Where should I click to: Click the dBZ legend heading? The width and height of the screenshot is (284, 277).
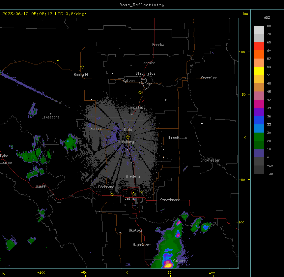point(267,17)
